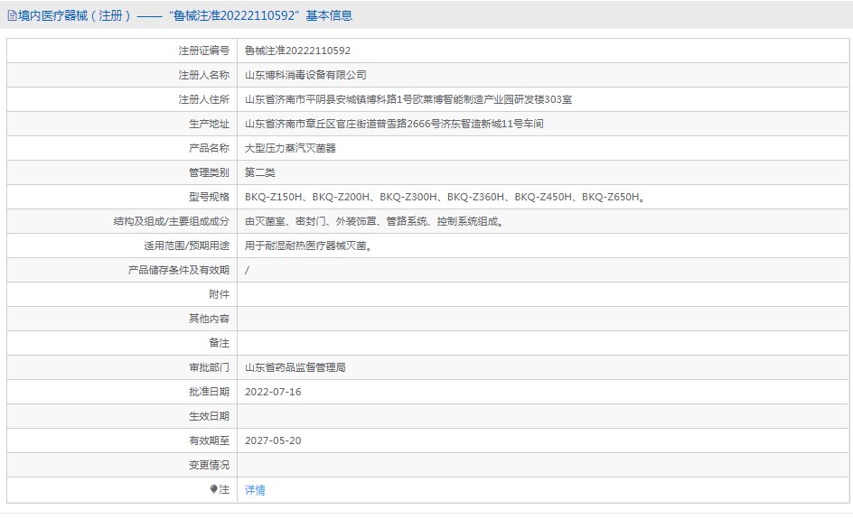This screenshot has width=853, height=519.
Task: Open the 详情 link
Action: 255,490
